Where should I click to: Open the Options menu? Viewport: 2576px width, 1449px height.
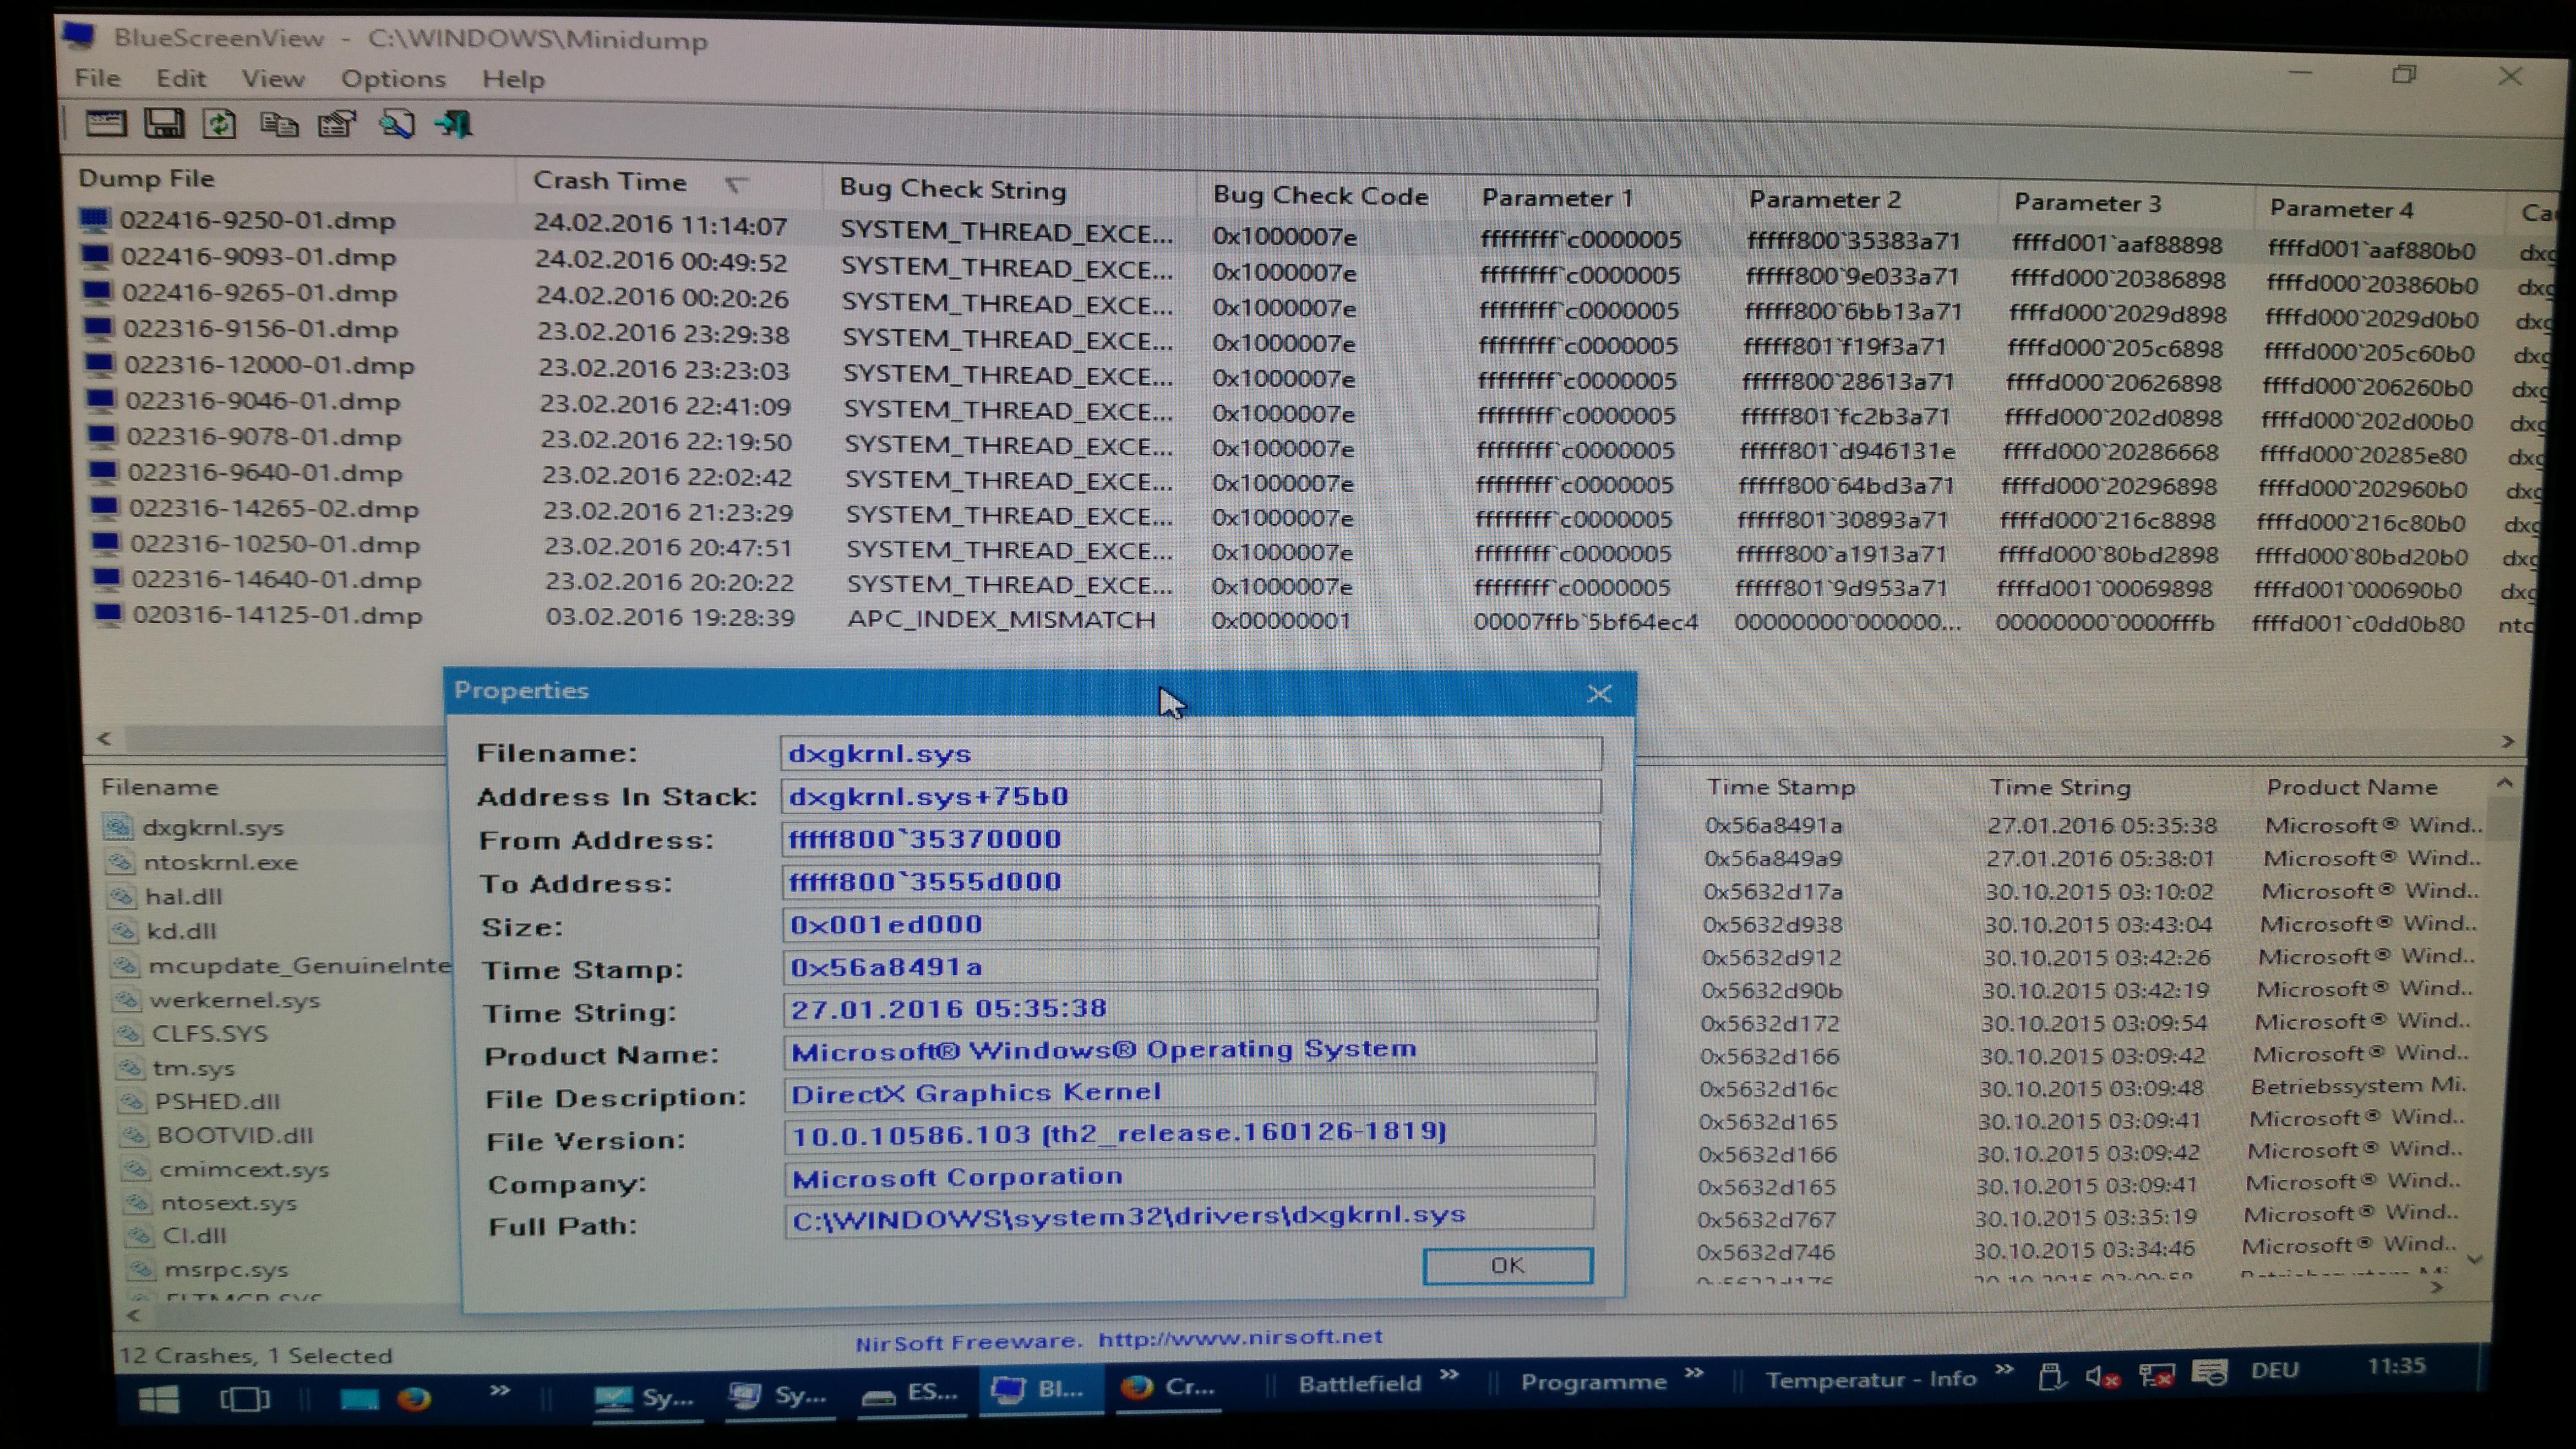[x=393, y=79]
